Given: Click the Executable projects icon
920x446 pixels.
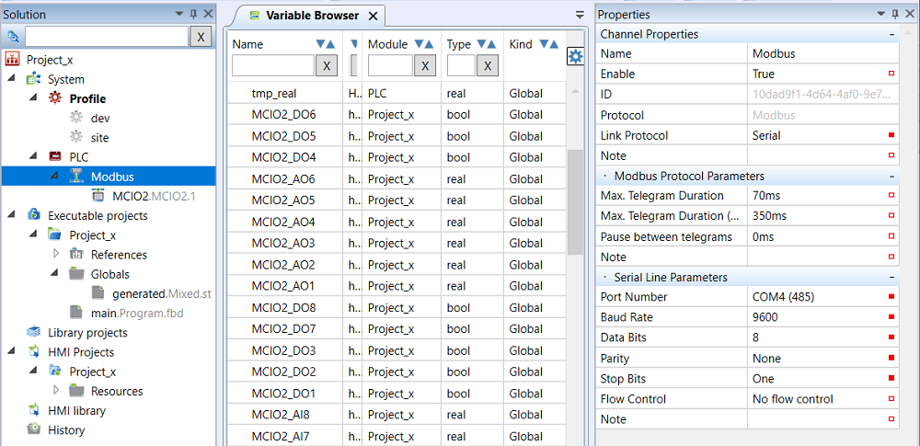Looking at the screenshot, I should [33, 215].
